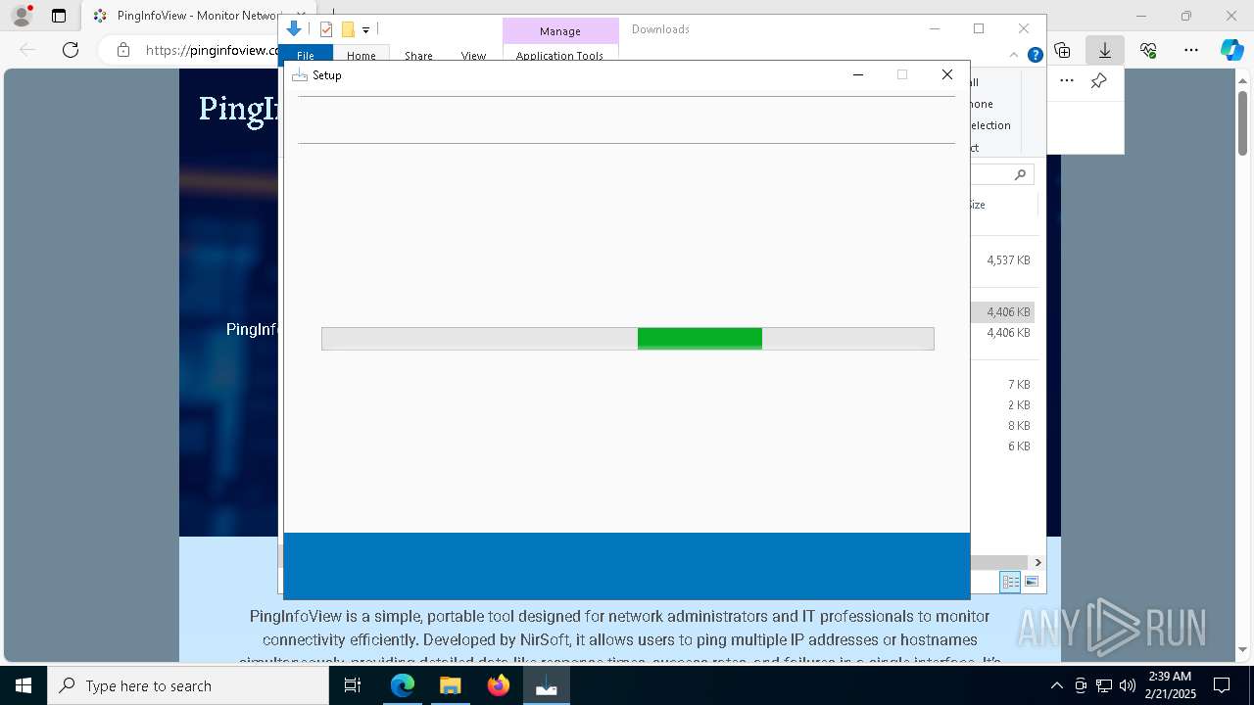The width and height of the screenshot is (1254, 705).
Task: Open Task View on taskbar
Action: (353, 685)
